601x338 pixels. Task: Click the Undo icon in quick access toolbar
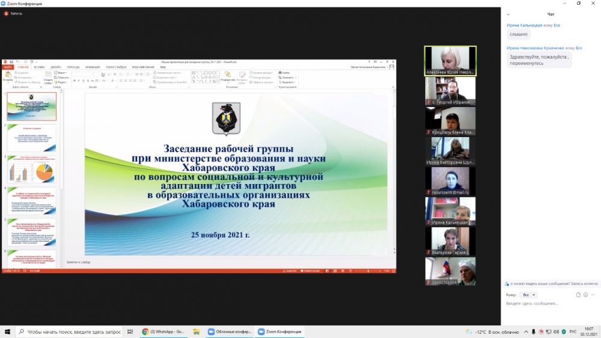click(x=17, y=62)
